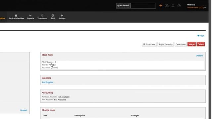Image resolution: width=212 pixels, height=119 pixels.
Task: Open the tools icon in header
Action: 167,6
